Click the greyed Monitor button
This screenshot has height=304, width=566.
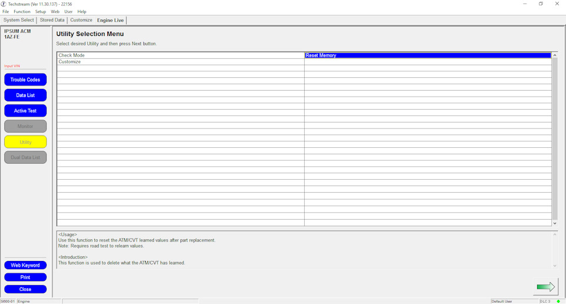point(25,126)
